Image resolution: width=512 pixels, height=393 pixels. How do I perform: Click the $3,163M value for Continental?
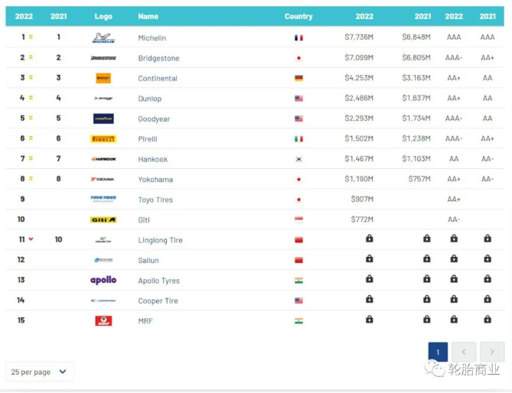[x=416, y=78]
